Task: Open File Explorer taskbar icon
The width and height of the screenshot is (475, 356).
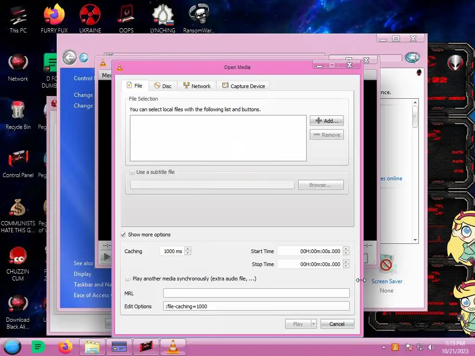Action: [x=92, y=347]
